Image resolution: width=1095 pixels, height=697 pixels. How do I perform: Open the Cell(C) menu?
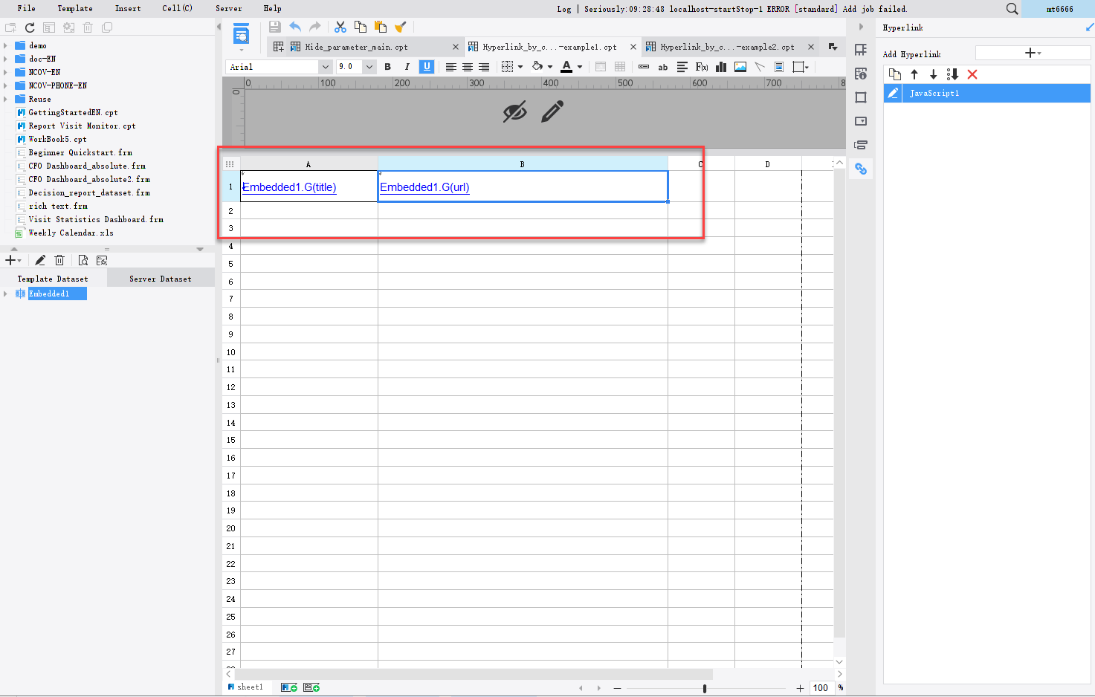pos(177,9)
